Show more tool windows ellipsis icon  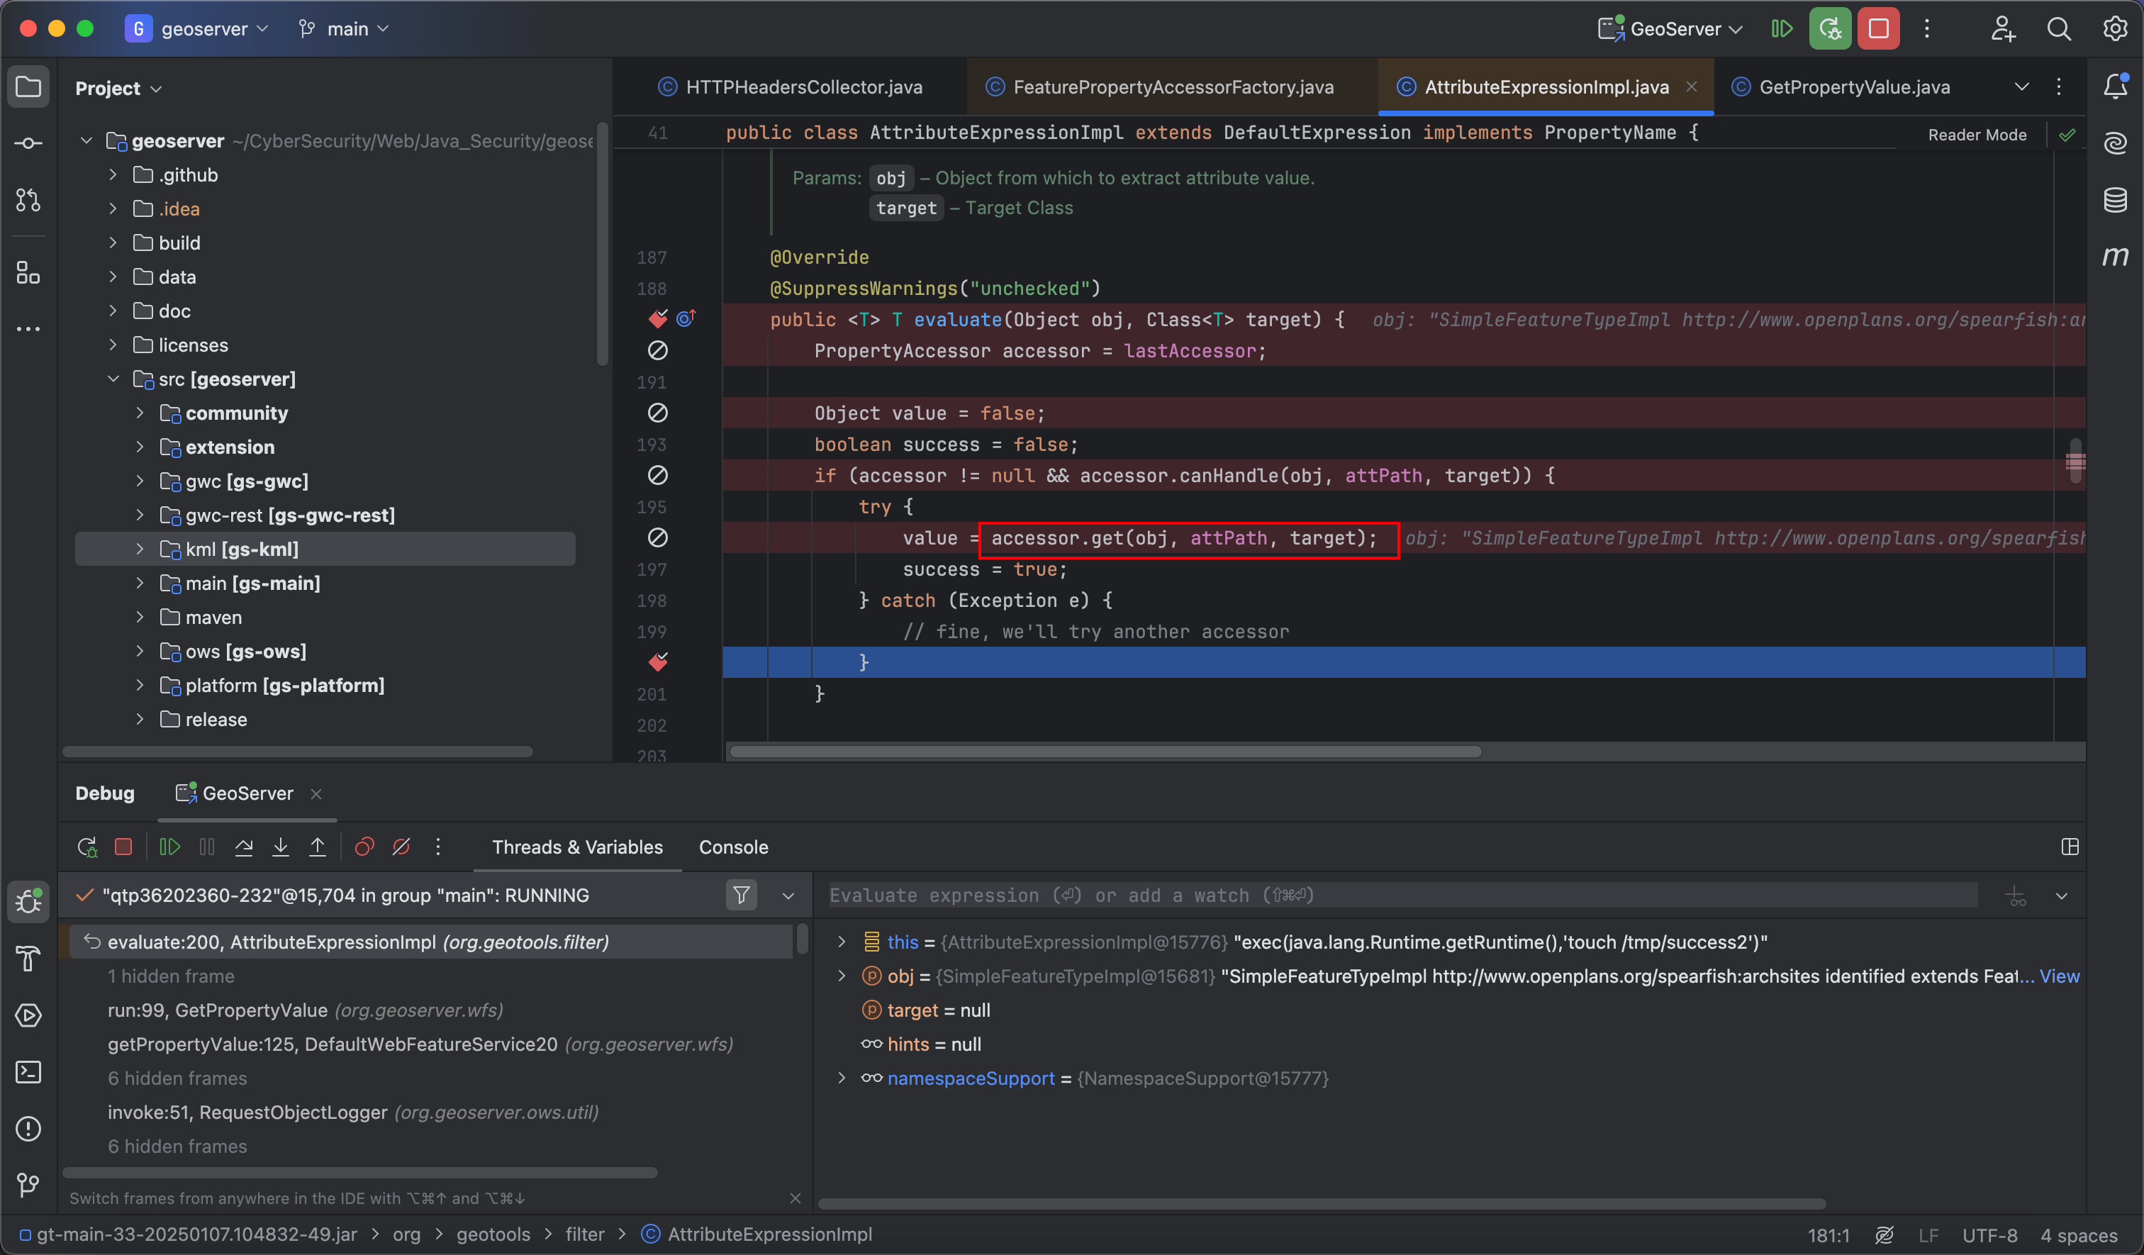click(x=28, y=328)
